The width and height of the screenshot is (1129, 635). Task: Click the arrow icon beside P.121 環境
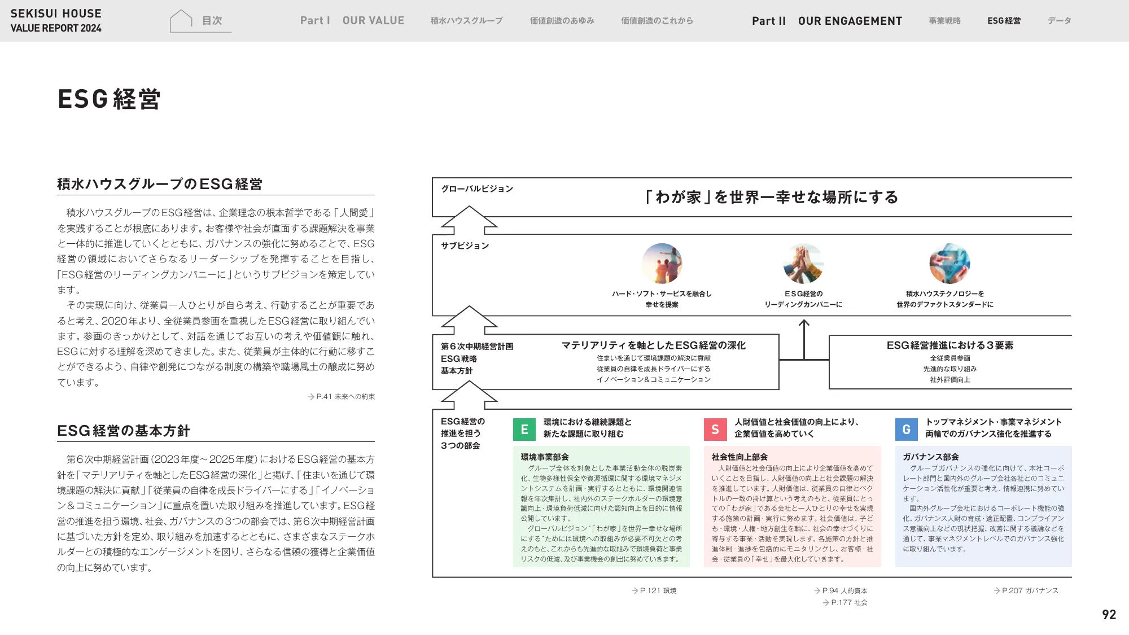(635, 591)
